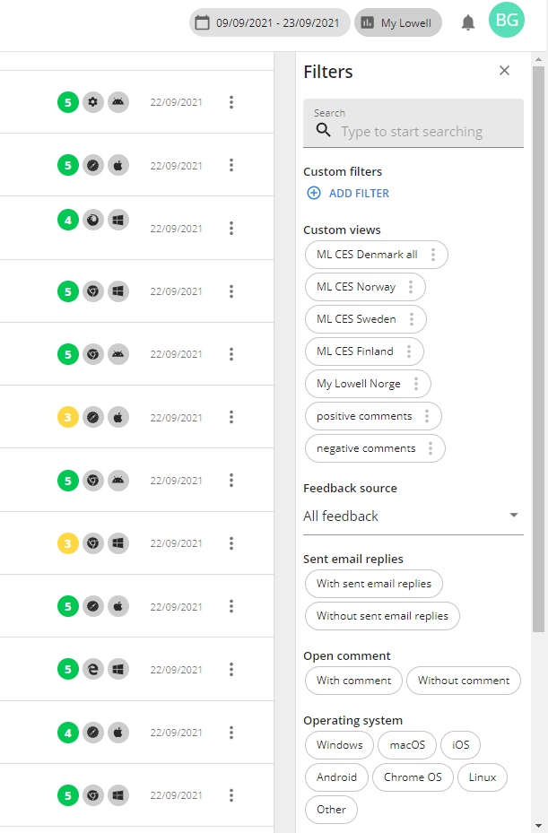Click the ADD FILTER link
This screenshot has width=548, height=833.
coord(359,193)
